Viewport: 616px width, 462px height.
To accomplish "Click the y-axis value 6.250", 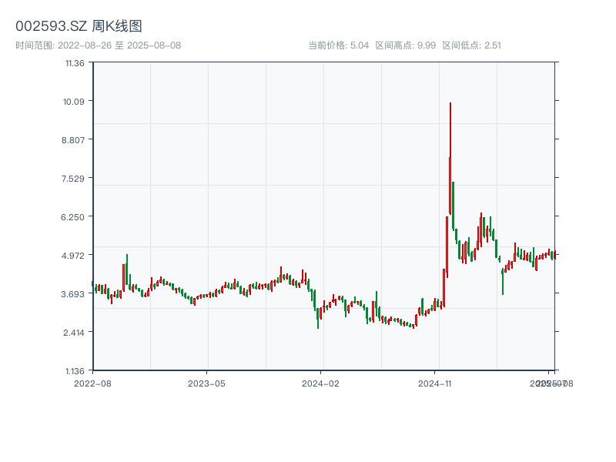I will pos(72,217).
